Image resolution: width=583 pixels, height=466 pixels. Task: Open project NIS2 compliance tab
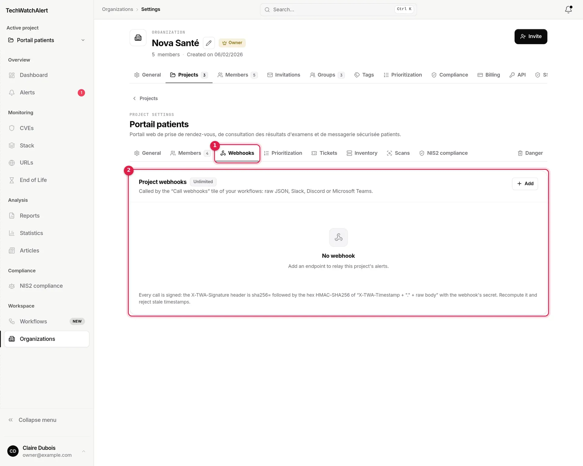[x=443, y=153]
